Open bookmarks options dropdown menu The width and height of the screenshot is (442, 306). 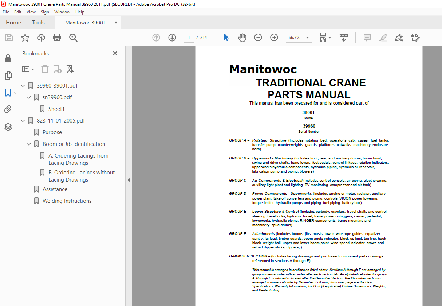pos(28,69)
